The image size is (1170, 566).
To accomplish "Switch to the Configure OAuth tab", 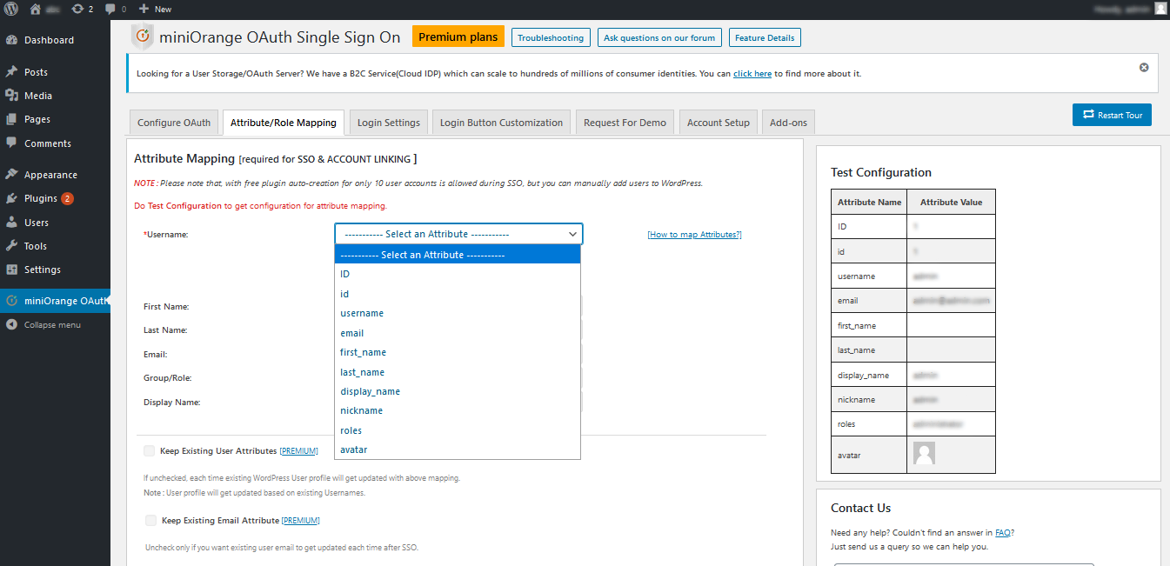I will [x=173, y=122].
